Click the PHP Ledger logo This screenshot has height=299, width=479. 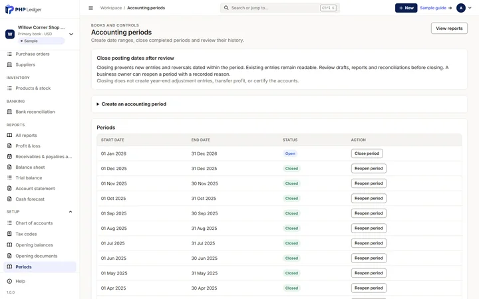point(23,9)
